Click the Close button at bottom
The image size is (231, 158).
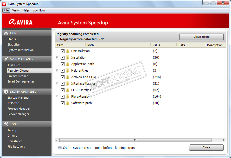[x=206, y=148]
